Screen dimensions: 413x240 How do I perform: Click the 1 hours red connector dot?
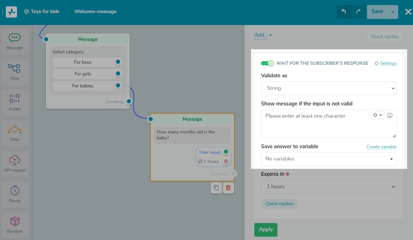pyautogui.click(x=226, y=161)
